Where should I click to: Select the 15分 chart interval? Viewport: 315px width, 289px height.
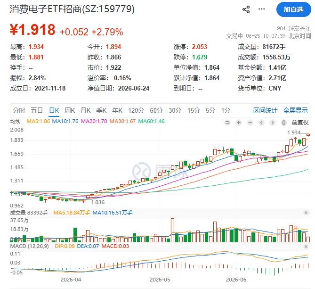(x=194, y=110)
